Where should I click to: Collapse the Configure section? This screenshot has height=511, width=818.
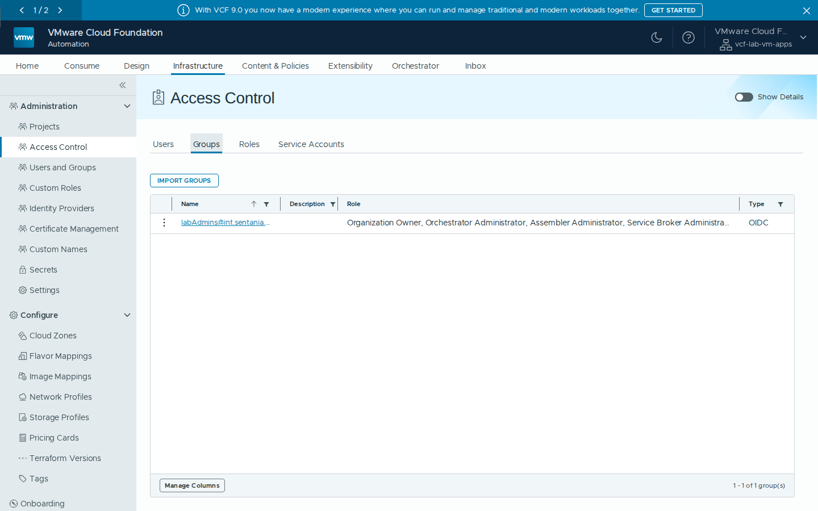coord(127,315)
